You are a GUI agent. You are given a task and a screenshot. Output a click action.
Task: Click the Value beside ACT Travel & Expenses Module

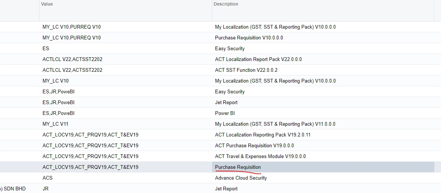[125, 156]
